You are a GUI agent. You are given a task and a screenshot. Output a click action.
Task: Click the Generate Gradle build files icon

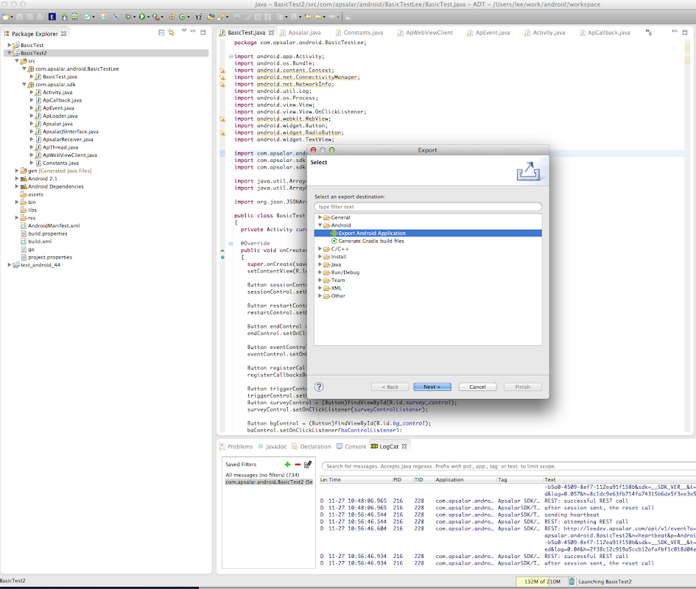(334, 241)
